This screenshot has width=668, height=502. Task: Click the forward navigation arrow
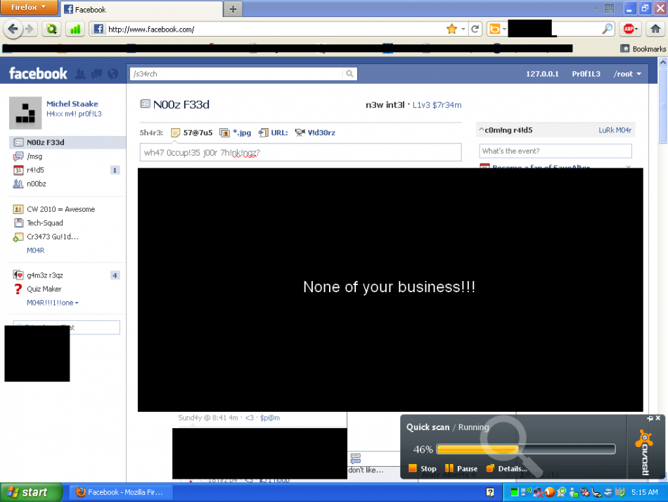[29, 29]
